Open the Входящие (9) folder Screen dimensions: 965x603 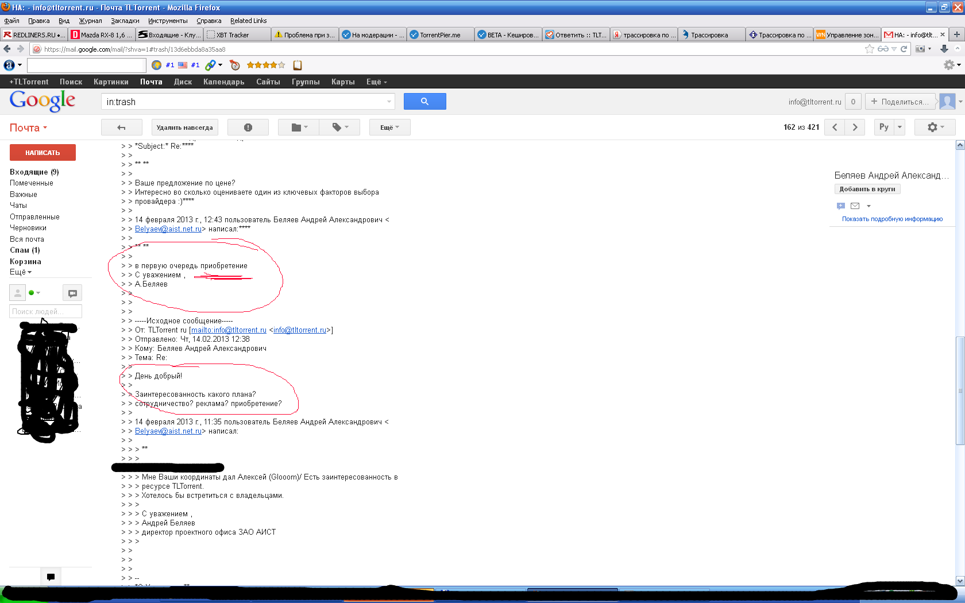(34, 172)
